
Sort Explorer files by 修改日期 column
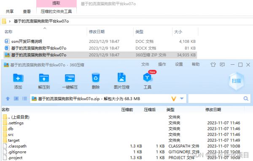click(x=97, y=32)
